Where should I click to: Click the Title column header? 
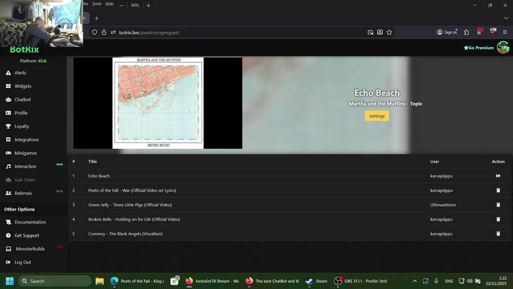(93, 161)
